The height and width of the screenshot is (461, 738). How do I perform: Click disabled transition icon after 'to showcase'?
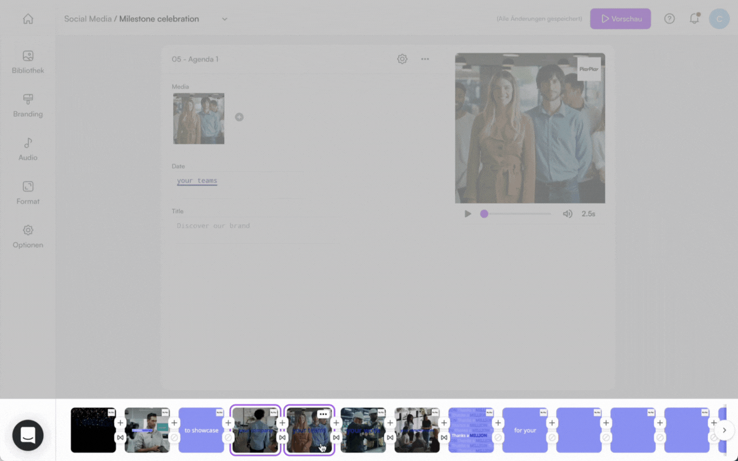click(228, 437)
